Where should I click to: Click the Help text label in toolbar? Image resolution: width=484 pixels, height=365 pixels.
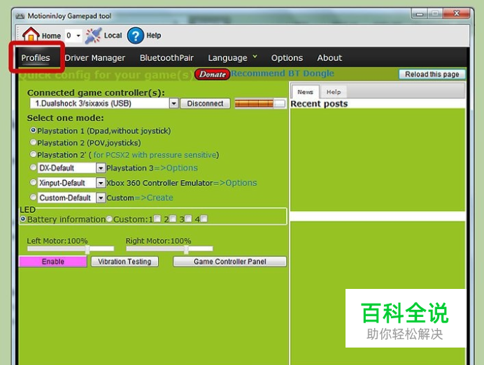154,36
